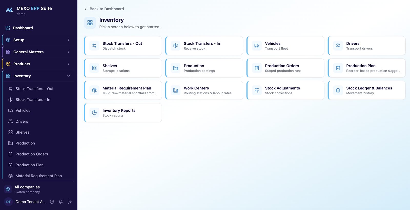Click the Production Orders clipboard icon

tap(257, 68)
